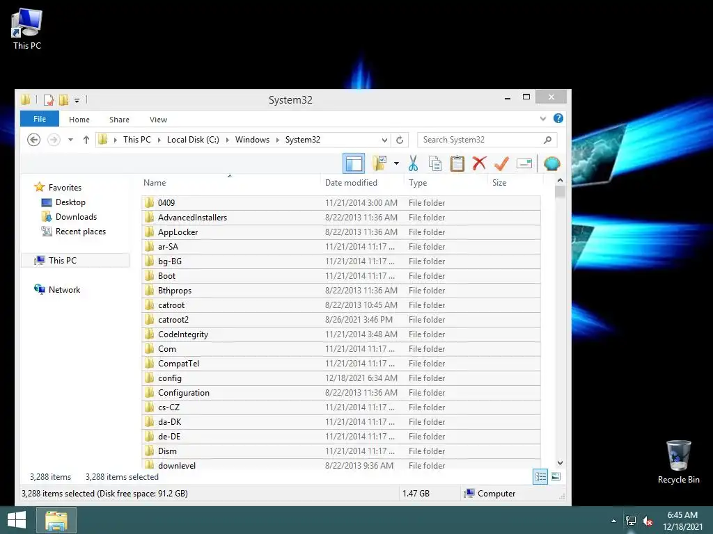Open Classic Shell settings shell icon
This screenshot has height=534, width=713.
pos(551,163)
